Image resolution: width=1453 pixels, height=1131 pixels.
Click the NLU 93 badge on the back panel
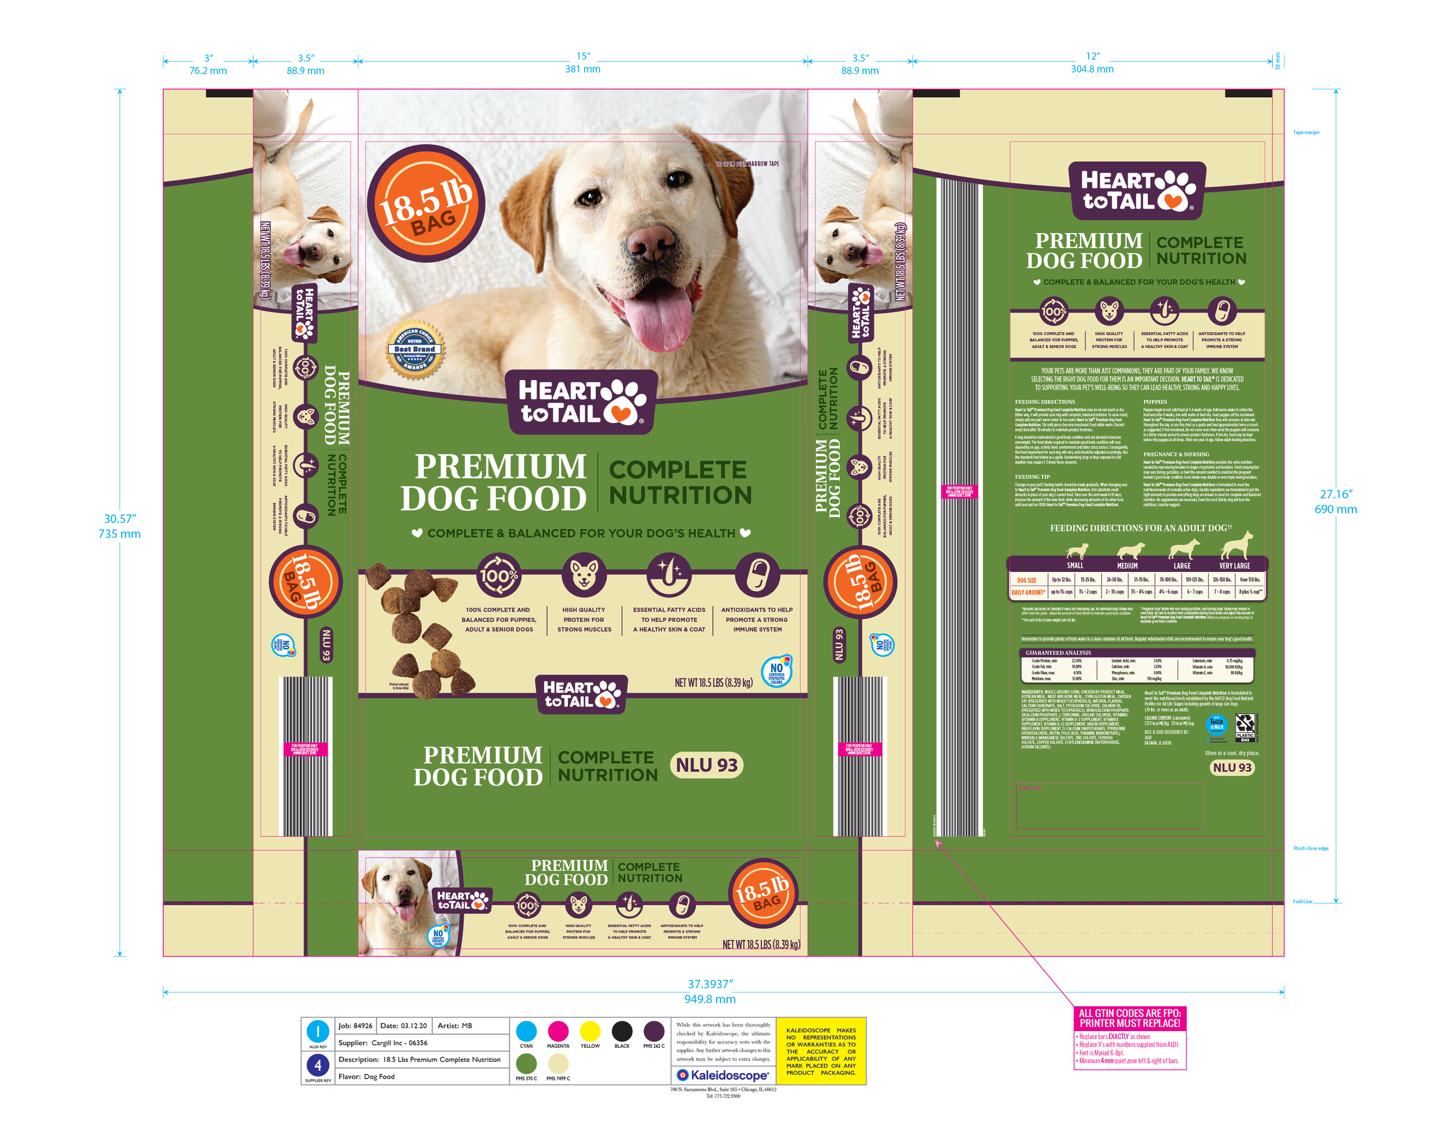click(x=1232, y=767)
